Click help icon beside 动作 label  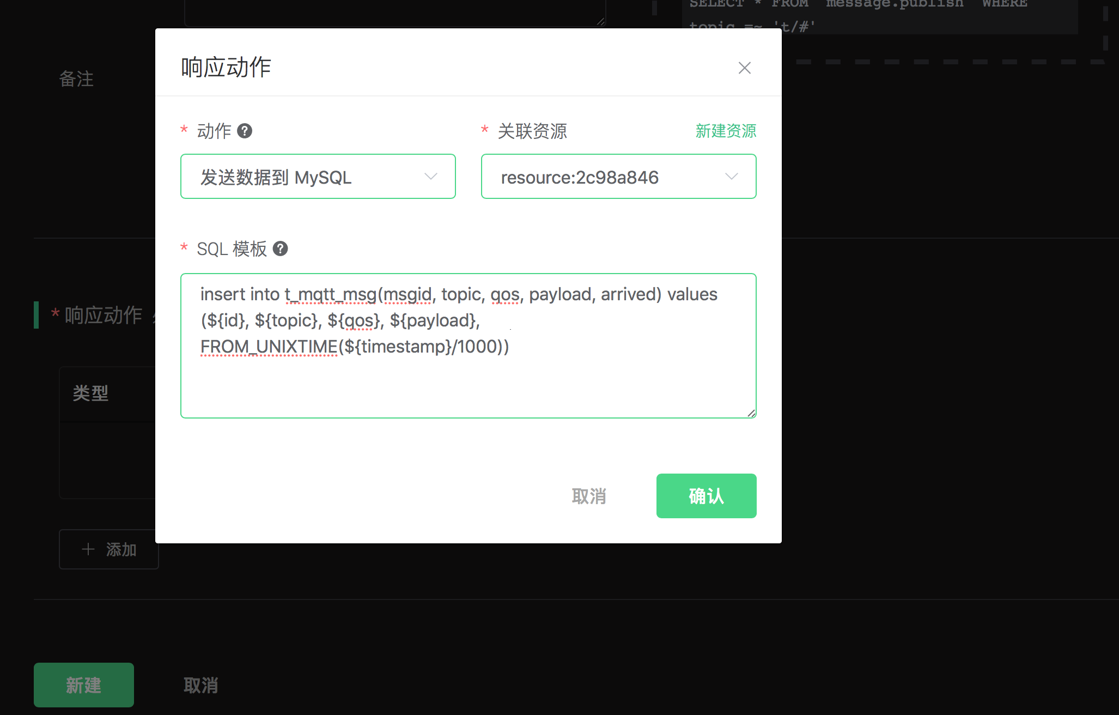point(245,131)
